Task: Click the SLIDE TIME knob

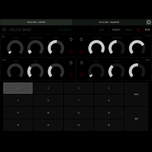Action: pos(97,47)
